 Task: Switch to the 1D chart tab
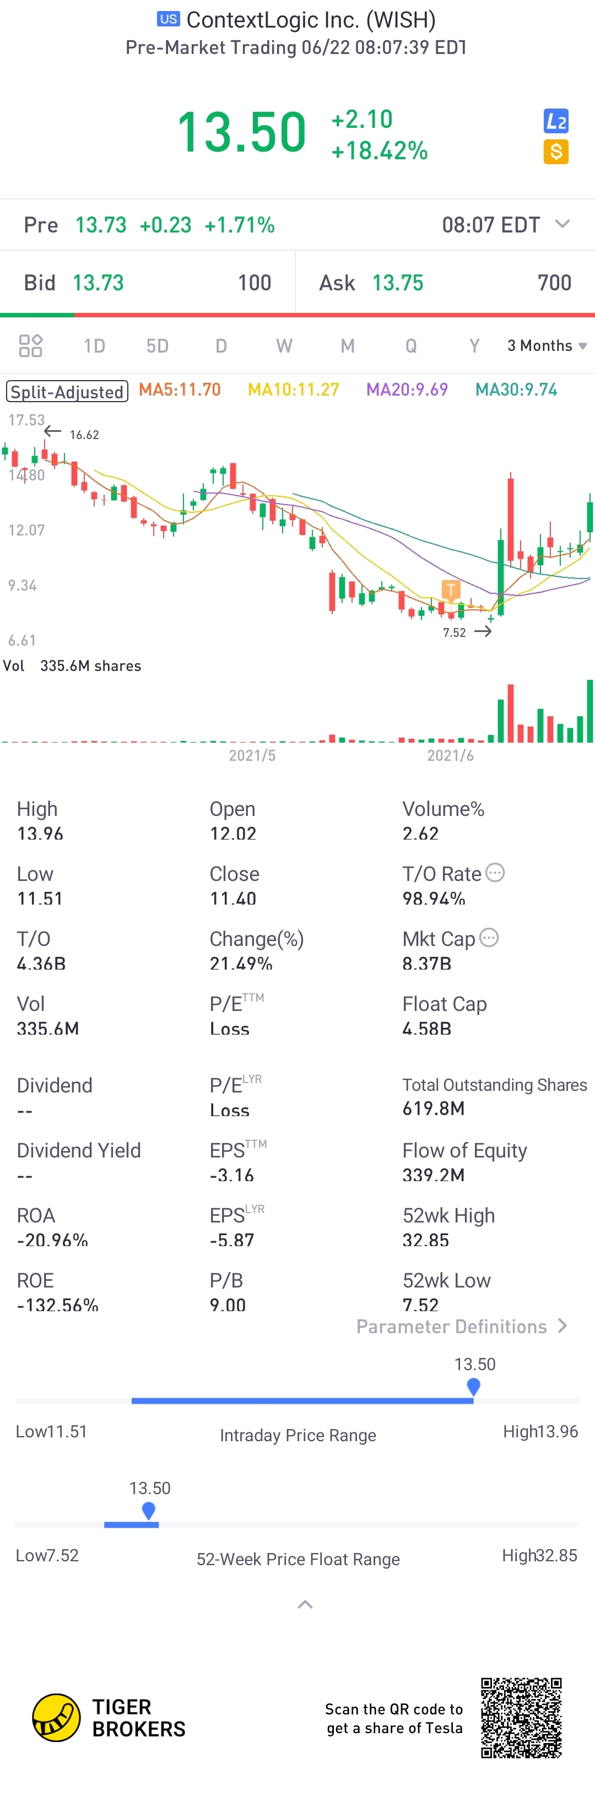pos(94,346)
